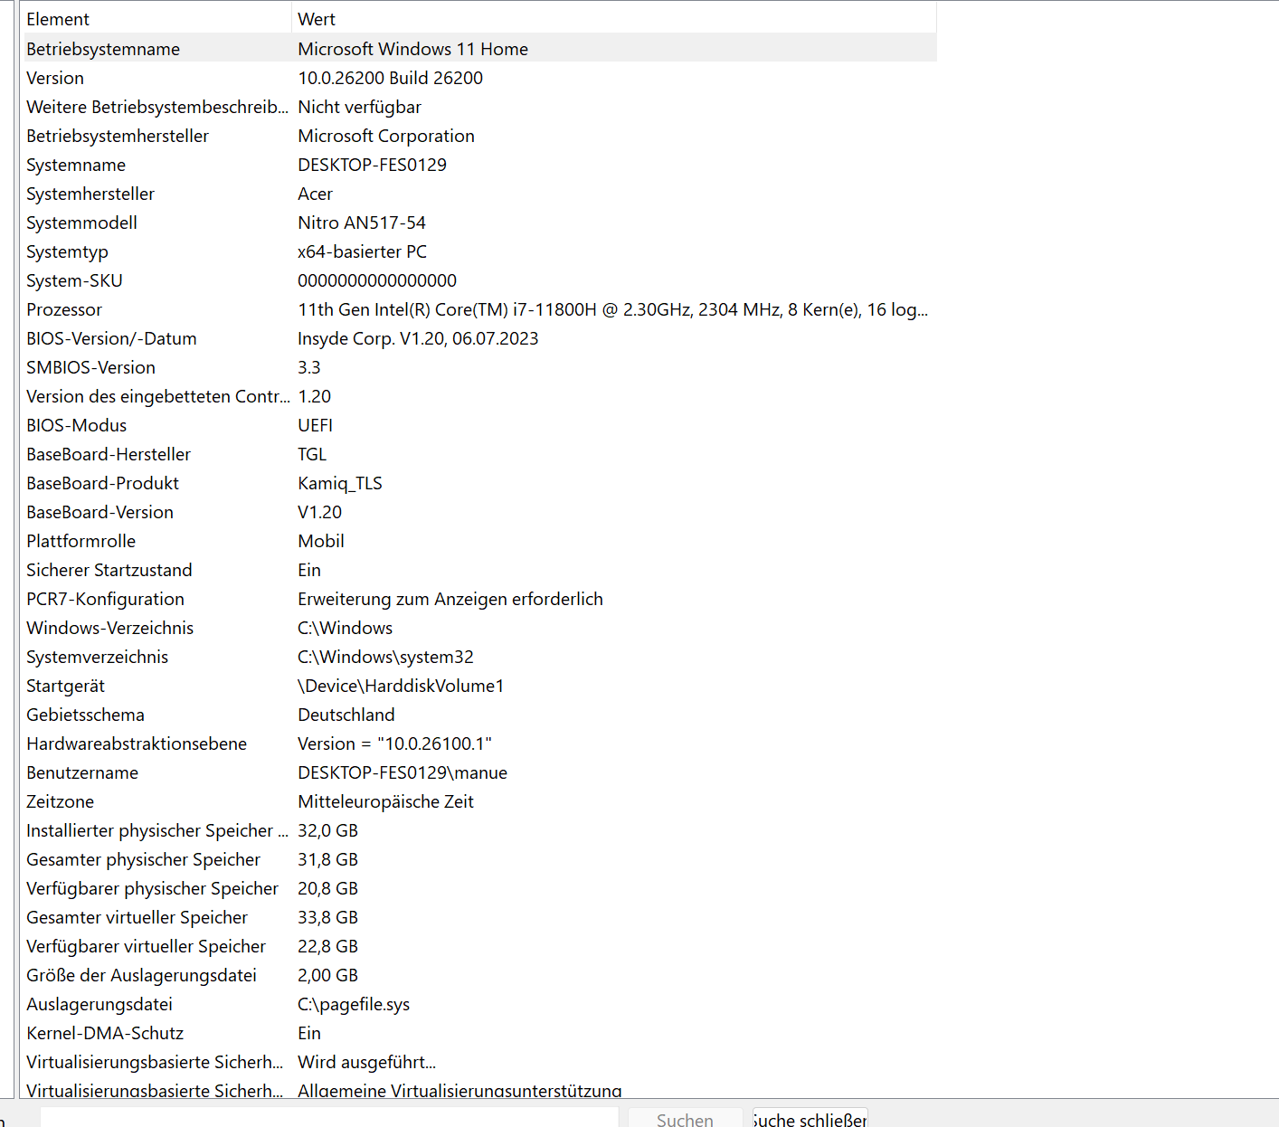The height and width of the screenshot is (1127, 1279).
Task: Click the Suchen button
Action: tap(685, 1120)
